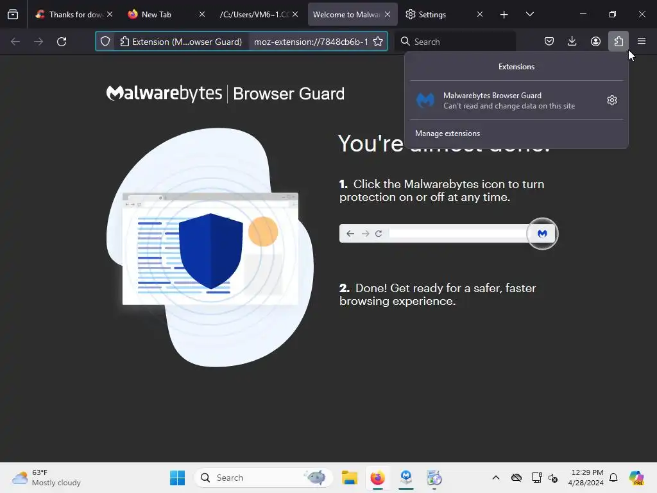Click the browser Search box
This screenshot has height=493, width=657.
coord(456,42)
